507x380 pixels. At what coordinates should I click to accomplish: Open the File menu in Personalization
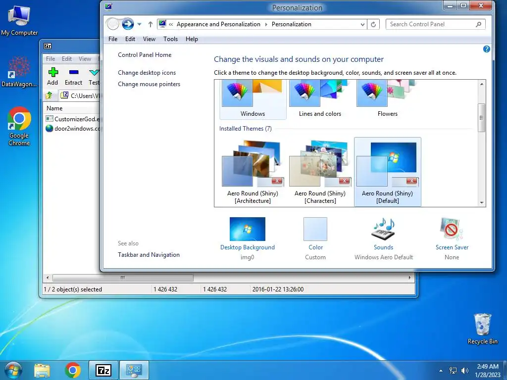[x=113, y=39]
